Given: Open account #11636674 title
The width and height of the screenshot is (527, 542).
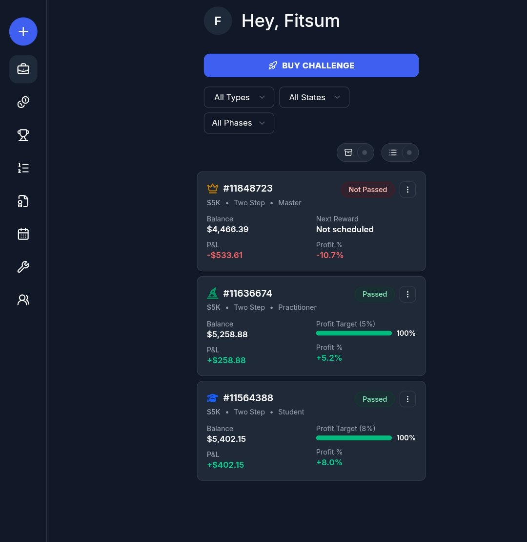Looking at the screenshot, I should [x=248, y=293].
